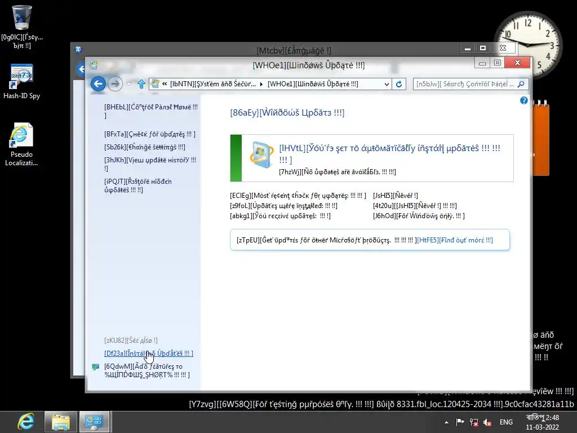The width and height of the screenshot is (577, 433).
Task: Click the network status tray icon
Action: click(x=474, y=422)
